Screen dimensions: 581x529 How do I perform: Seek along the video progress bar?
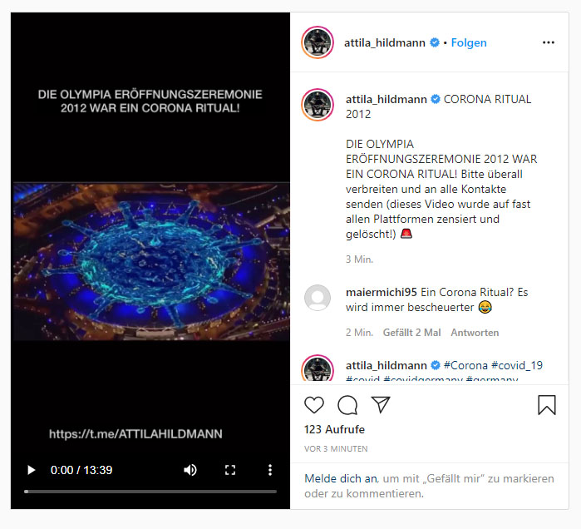point(150,492)
